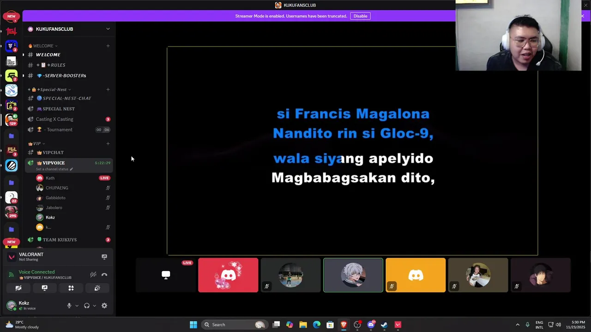
Task: Open the soundboard button
Action: (97, 288)
